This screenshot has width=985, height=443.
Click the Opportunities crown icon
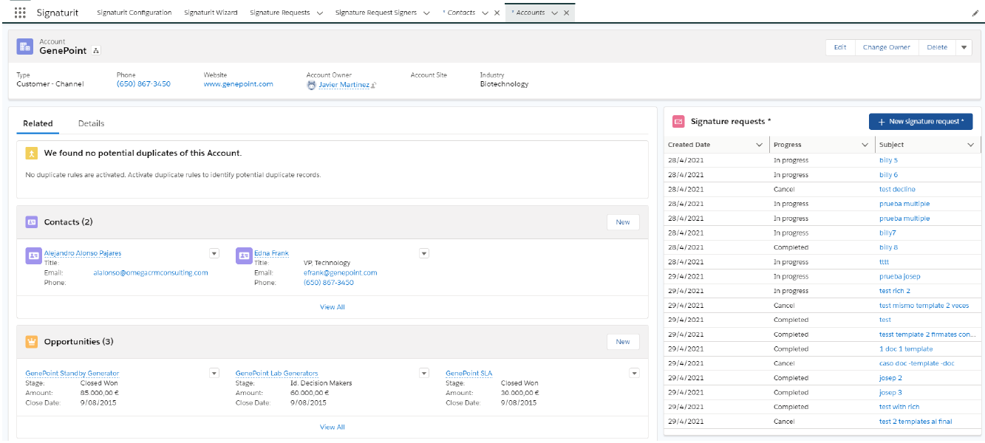point(31,342)
